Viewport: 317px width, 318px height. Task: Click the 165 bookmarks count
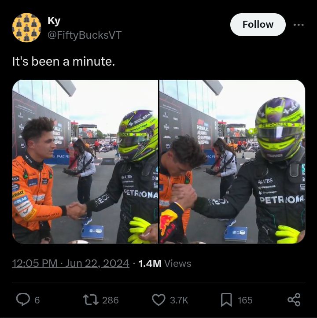tap(245, 300)
